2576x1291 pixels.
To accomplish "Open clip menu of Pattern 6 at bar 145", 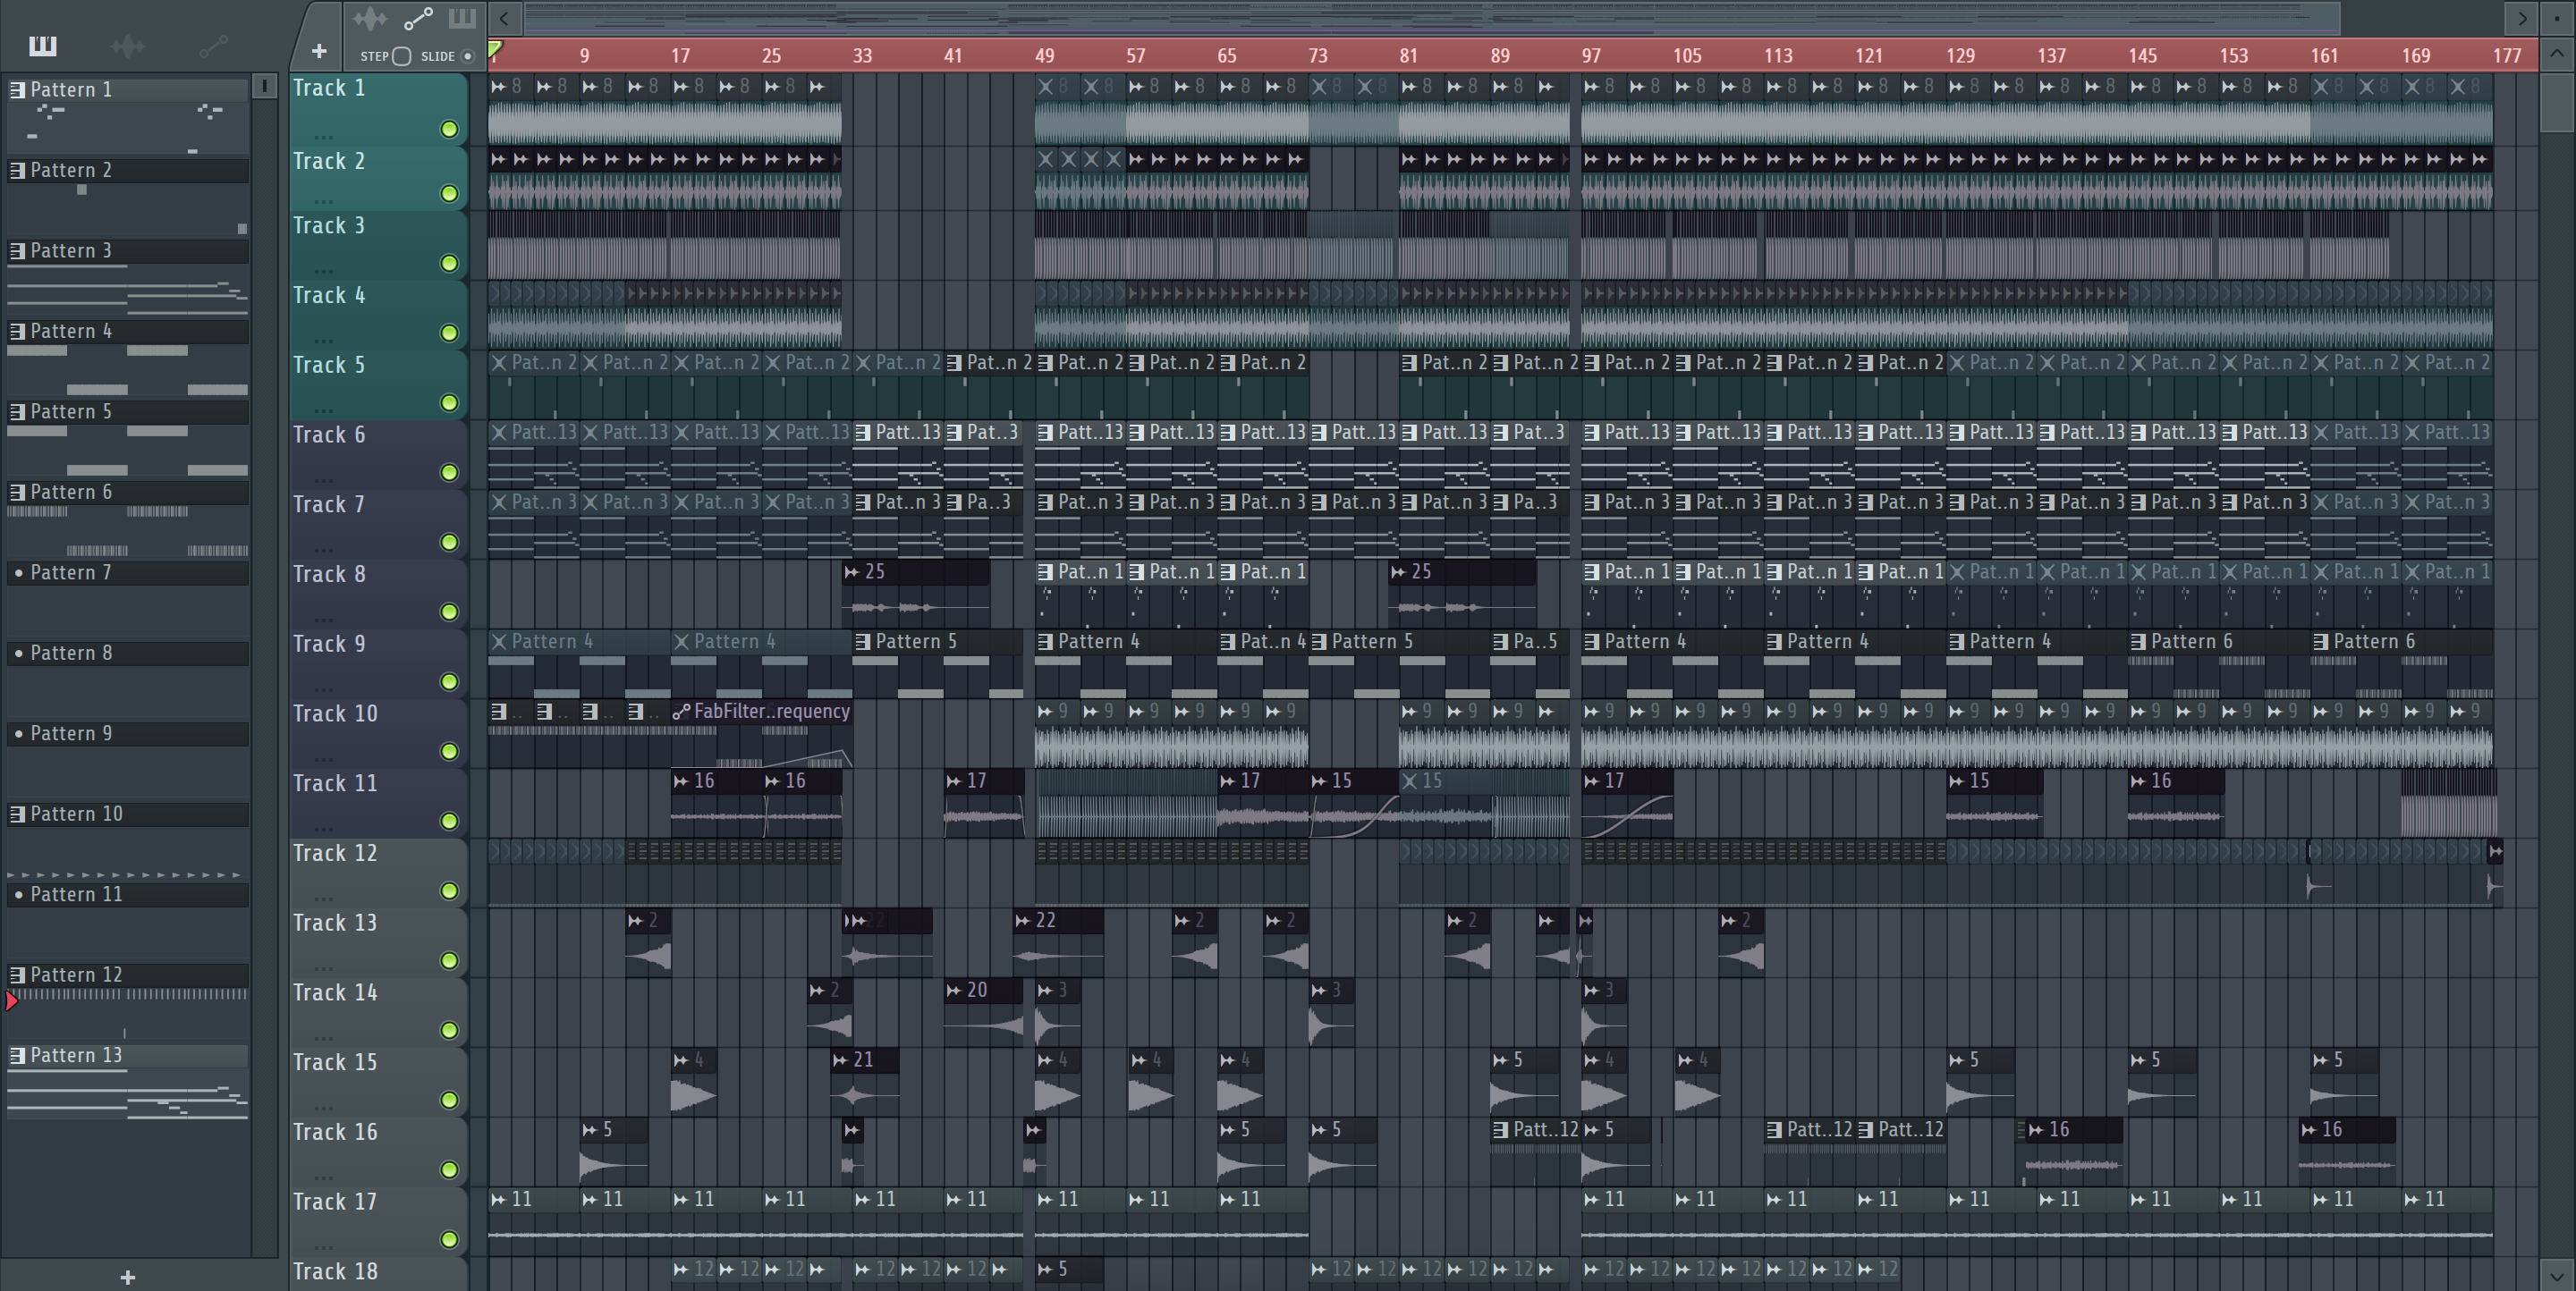I will click(x=2138, y=642).
